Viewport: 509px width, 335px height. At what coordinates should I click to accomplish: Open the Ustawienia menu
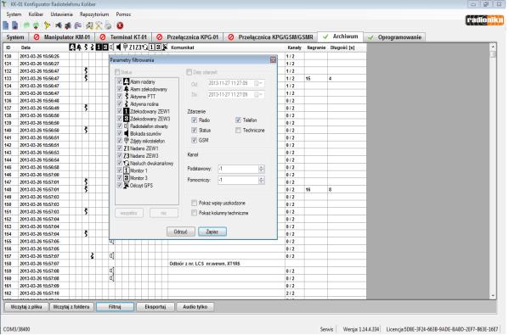[x=61, y=14]
